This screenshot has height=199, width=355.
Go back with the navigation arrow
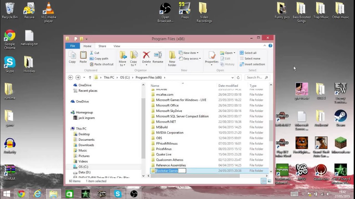[70, 78]
